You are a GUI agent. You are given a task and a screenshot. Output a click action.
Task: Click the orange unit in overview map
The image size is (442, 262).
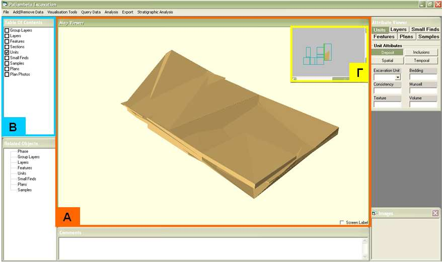coord(327,56)
